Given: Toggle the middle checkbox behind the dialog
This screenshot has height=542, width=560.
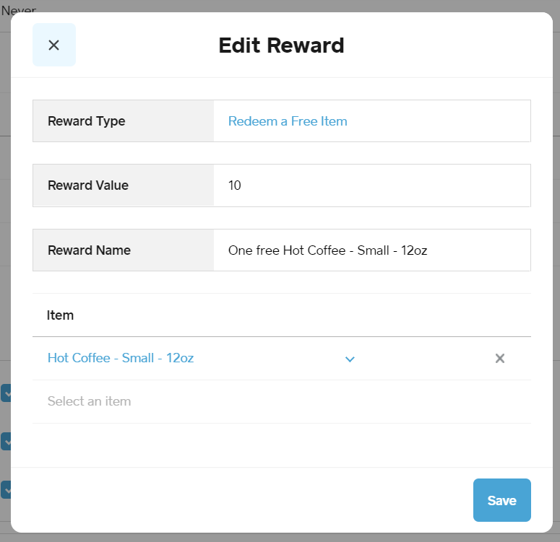Looking at the screenshot, I should pyautogui.click(x=5, y=441).
